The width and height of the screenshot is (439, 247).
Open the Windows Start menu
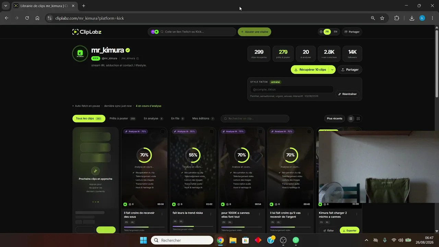coord(143,240)
